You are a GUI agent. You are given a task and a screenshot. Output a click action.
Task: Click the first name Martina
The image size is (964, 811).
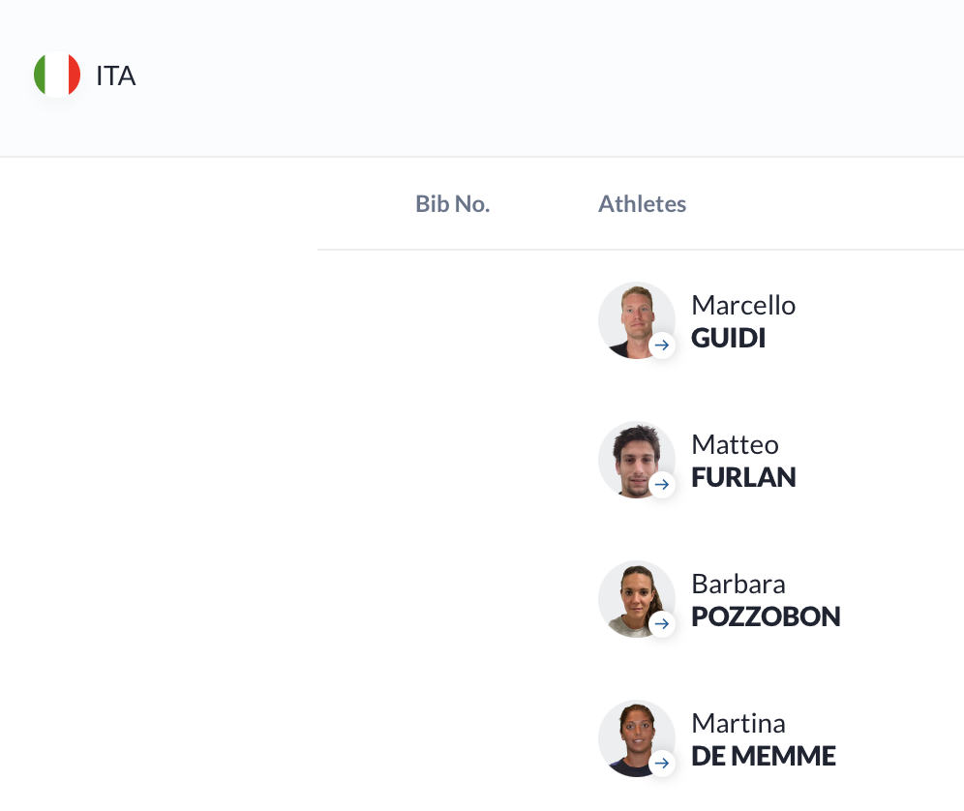click(x=738, y=723)
